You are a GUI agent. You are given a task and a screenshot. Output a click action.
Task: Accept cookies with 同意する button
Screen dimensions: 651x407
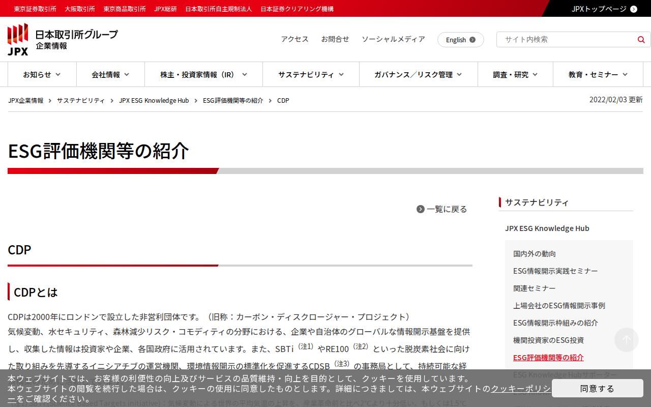pos(598,388)
